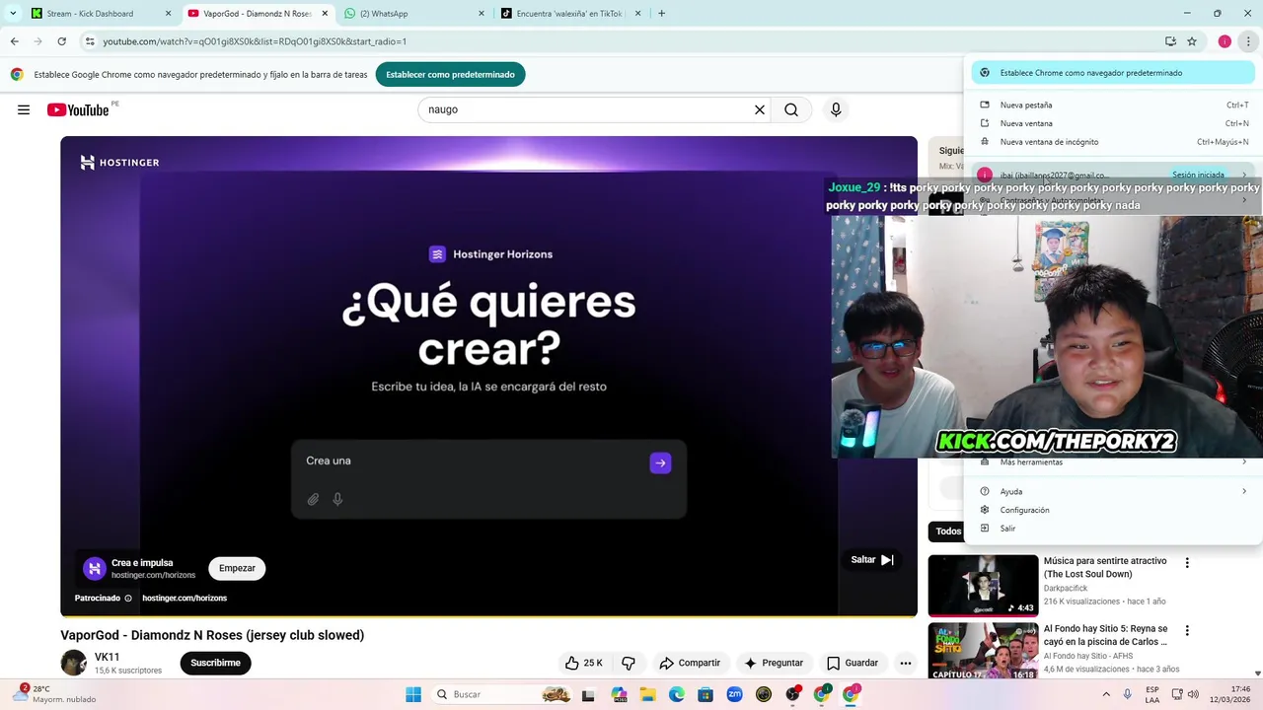Viewport: 1263px width, 710px height.
Task: Open the YouTube hamburger guide menu
Action: tap(24, 109)
